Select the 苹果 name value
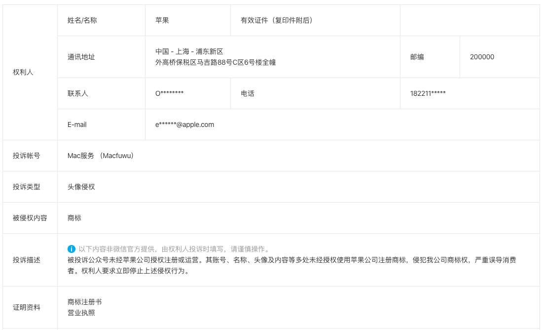This screenshot has width=542, height=330. click(x=162, y=20)
